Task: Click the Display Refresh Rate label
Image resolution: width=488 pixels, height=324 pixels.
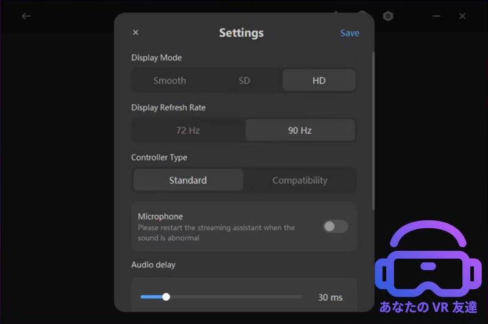Action: tap(168, 107)
